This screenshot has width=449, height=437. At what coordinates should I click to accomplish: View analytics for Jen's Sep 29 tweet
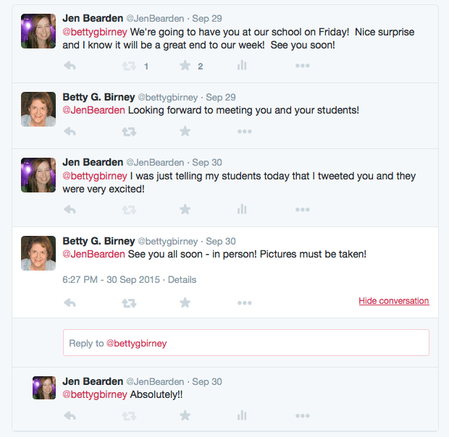[242, 66]
